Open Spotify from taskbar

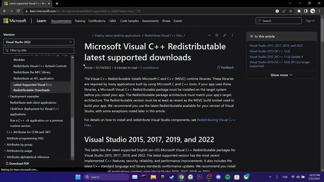(227, 177)
